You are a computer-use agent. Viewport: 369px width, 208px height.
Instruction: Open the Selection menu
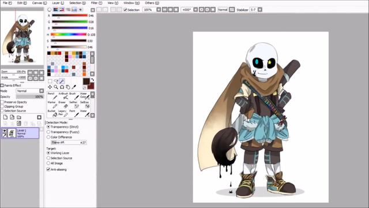click(x=77, y=3)
